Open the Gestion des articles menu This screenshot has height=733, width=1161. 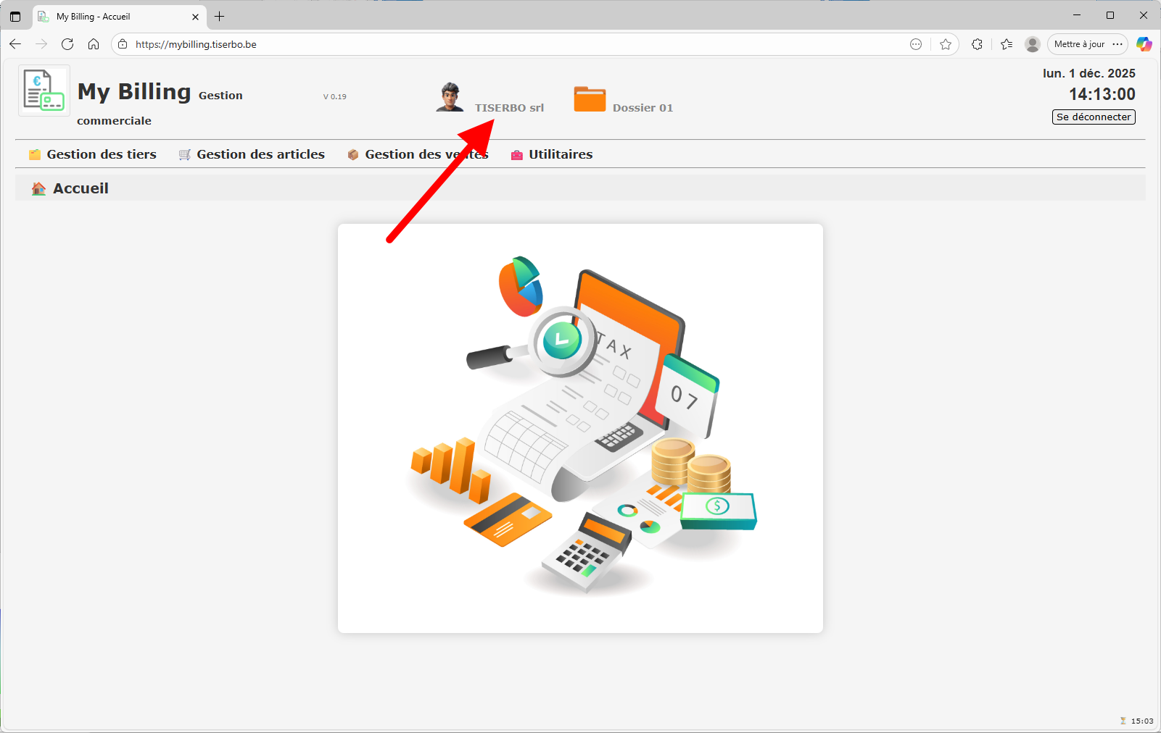pyautogui.click(x=260, y=154)
